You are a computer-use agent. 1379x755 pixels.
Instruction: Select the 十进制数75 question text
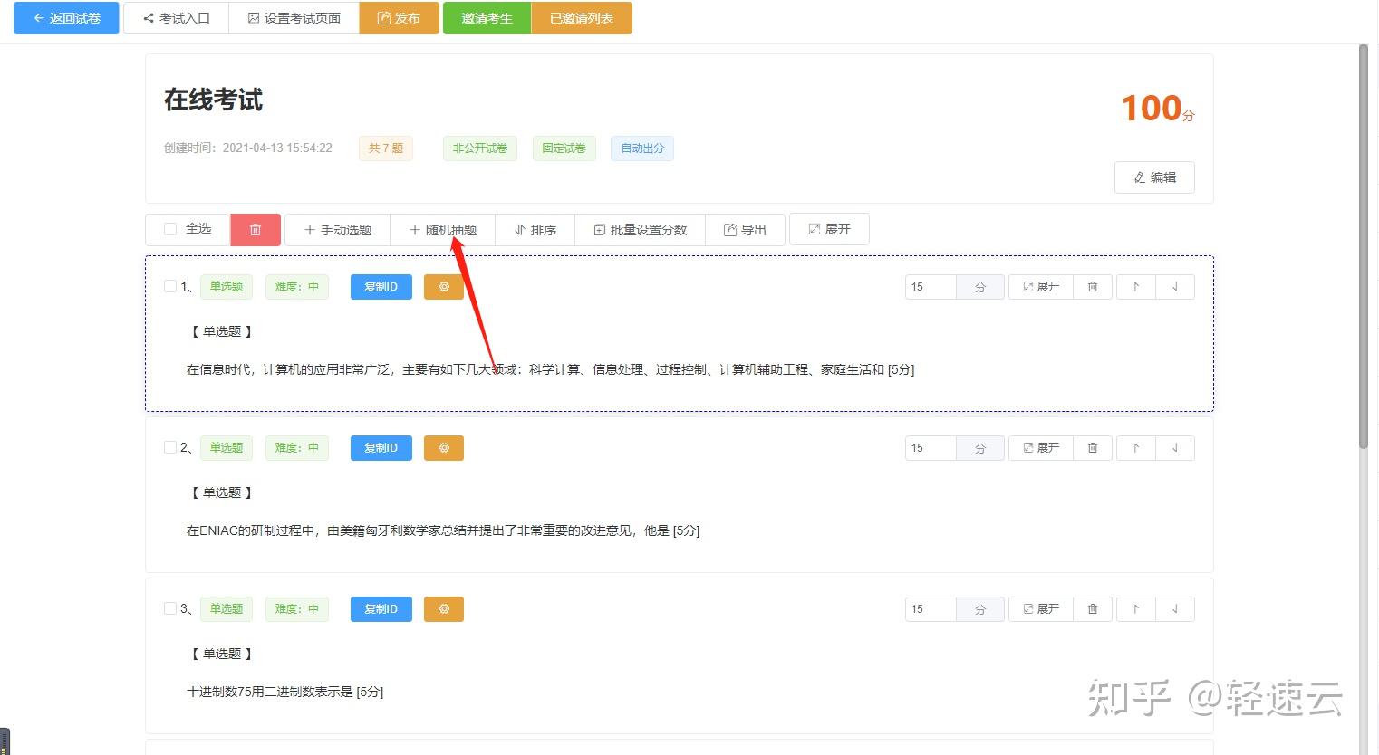coord(284,692)
